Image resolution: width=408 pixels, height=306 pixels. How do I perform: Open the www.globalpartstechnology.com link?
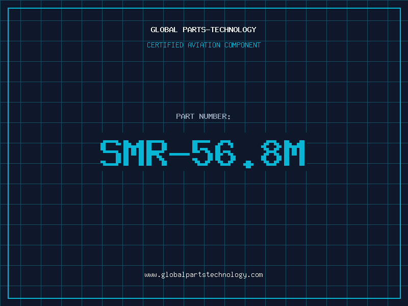(x=203, y=275)
